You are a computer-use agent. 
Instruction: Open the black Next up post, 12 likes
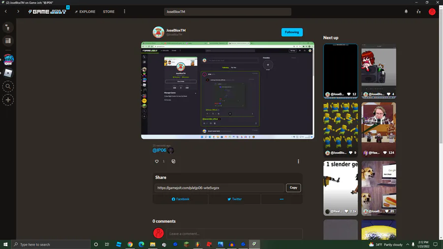tap(341, 71)
